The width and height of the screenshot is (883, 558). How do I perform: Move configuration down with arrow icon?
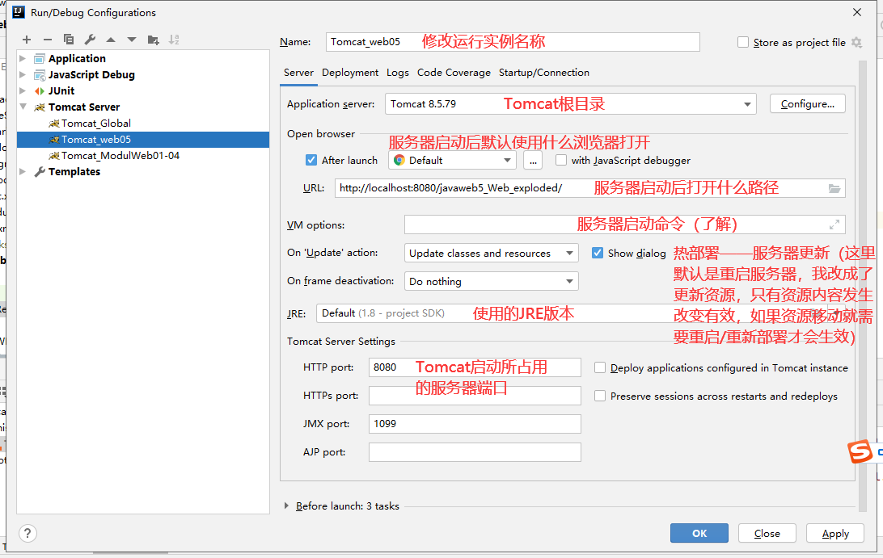tap(132, 40)
